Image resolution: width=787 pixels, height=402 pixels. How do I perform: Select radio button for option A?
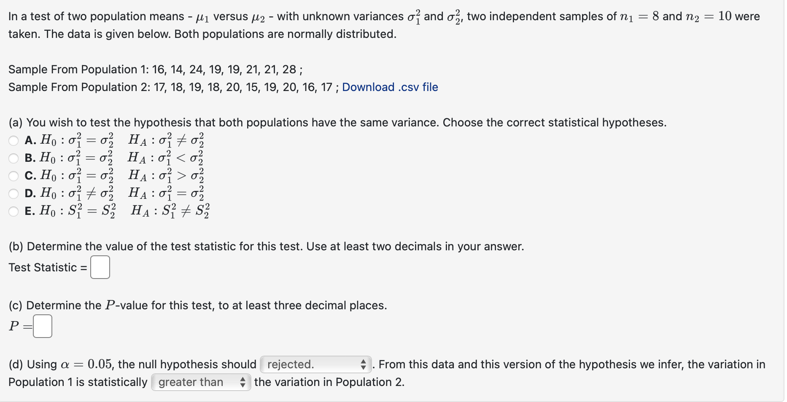pyautogui.click(x=13, y=140)
